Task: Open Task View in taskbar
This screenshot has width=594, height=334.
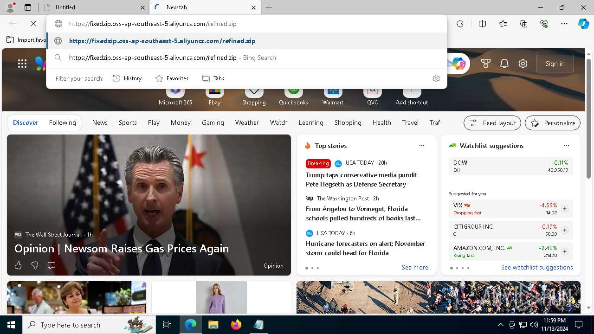Action: point(167,325)
